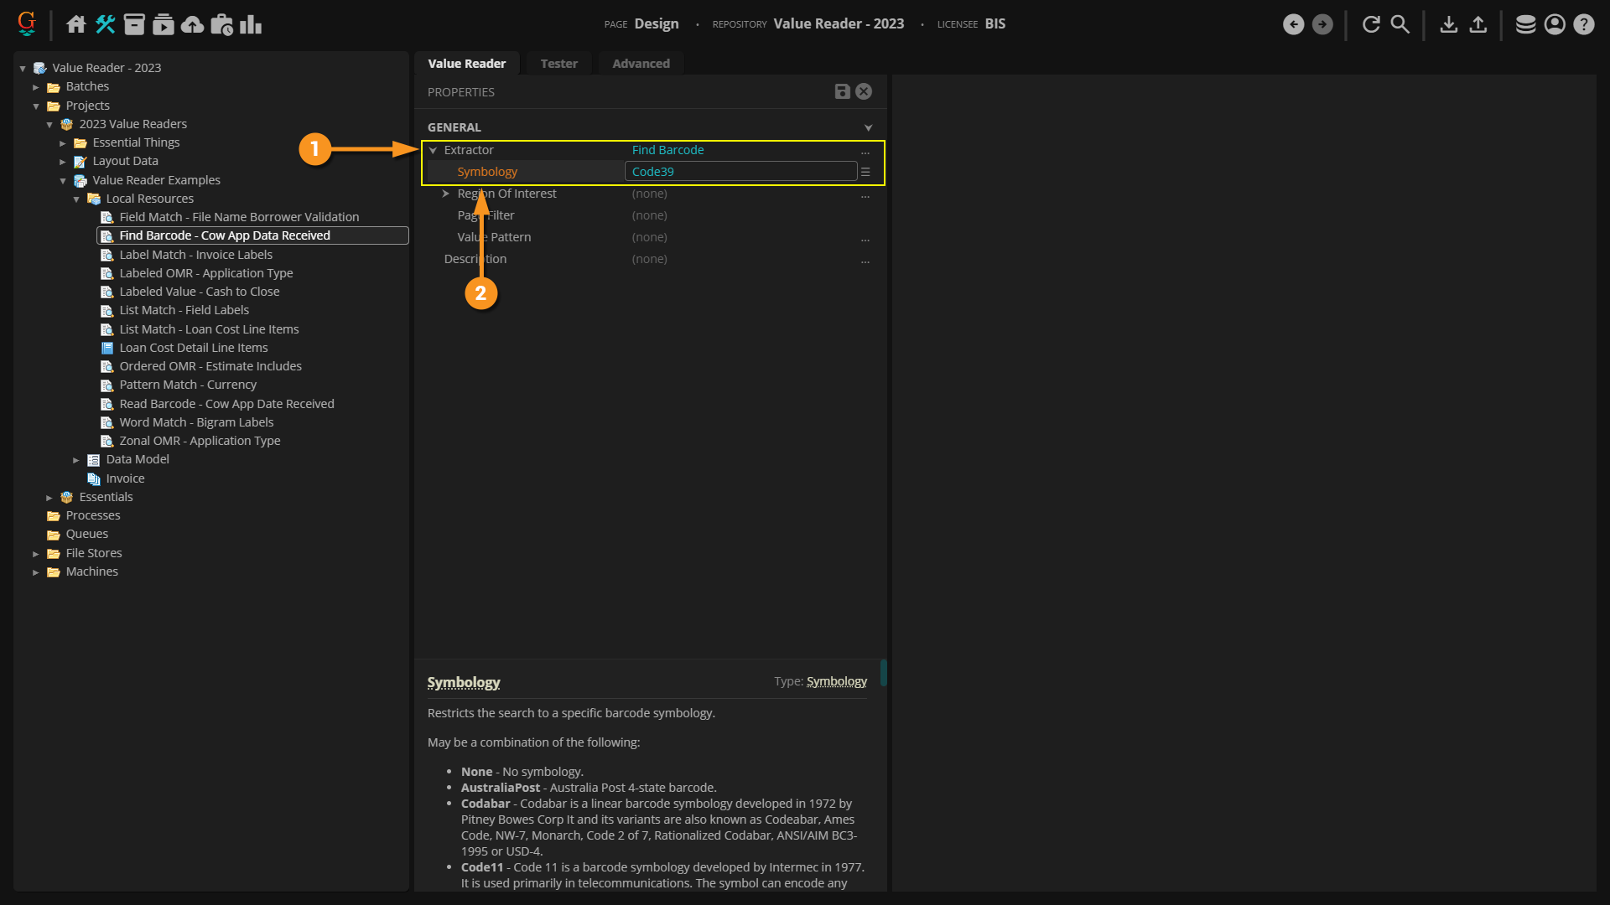Click the database repository icon
Viewport: 1610px width, 905px height.
tap(1525, 24)
